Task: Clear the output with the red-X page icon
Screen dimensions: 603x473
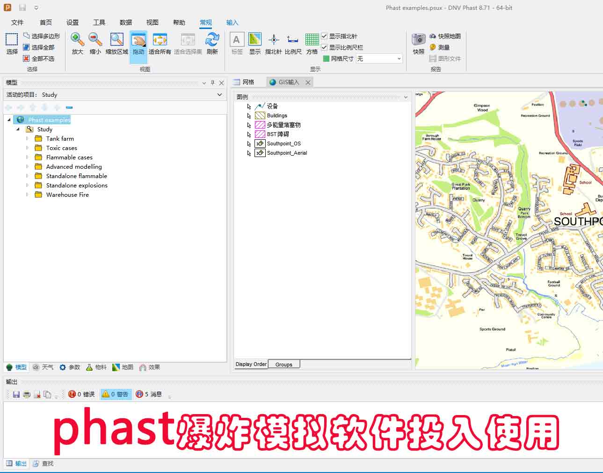Action: tap(37, 394)
